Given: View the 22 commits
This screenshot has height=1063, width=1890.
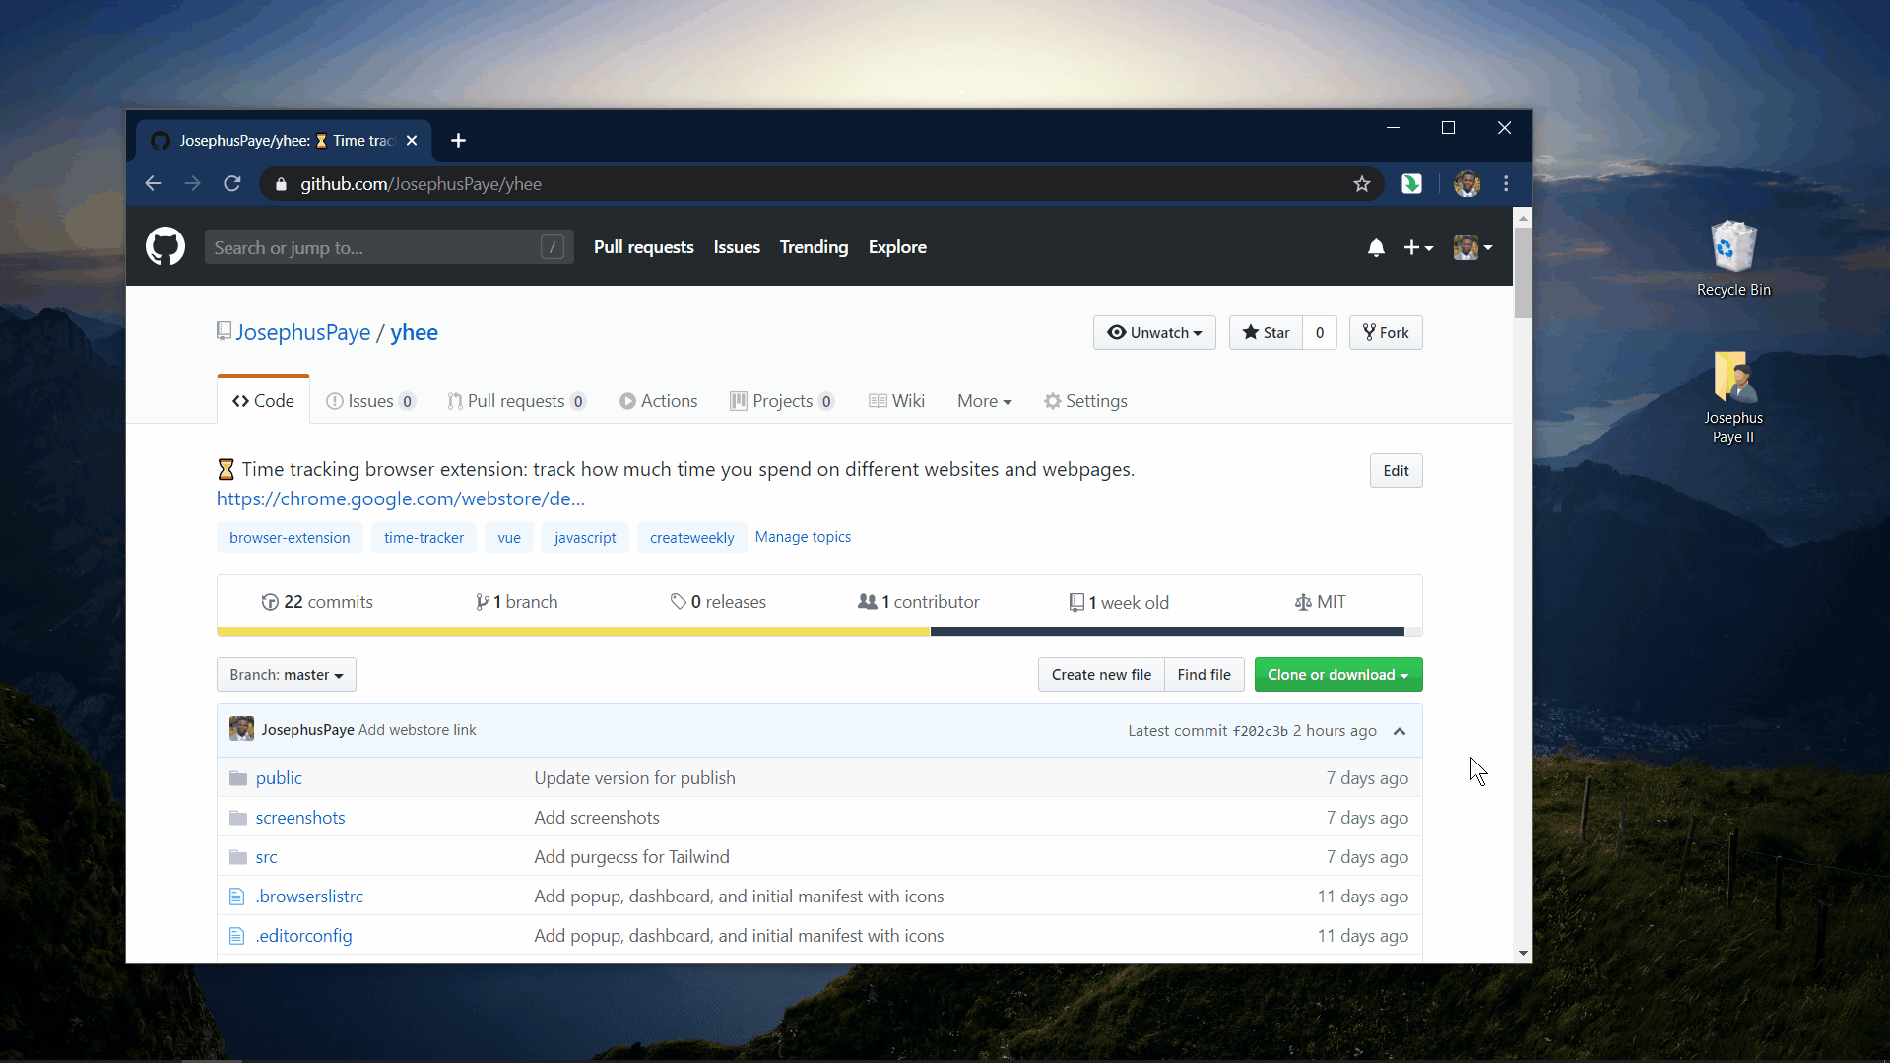Looking at the screenshot, I should click(317, 602).
